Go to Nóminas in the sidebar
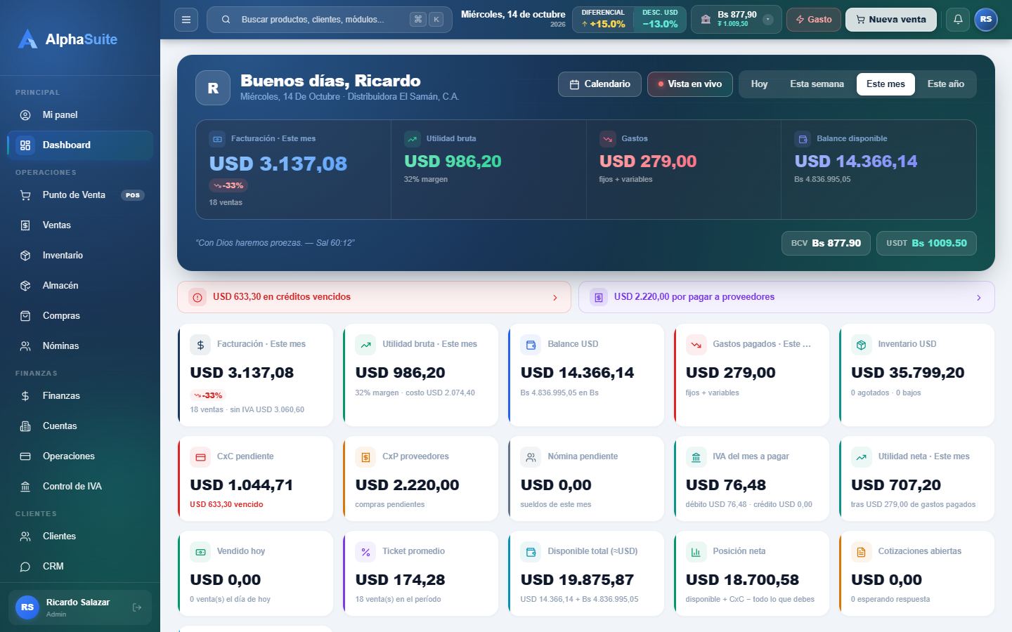Screen dimensions: 1012x632 (80, 346)
